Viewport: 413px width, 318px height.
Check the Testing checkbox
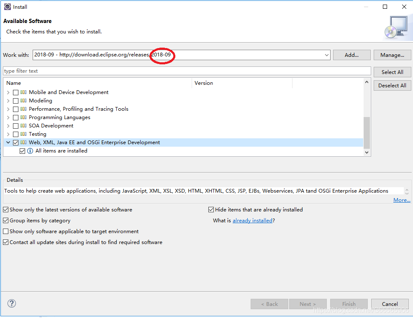pos(15,135)
